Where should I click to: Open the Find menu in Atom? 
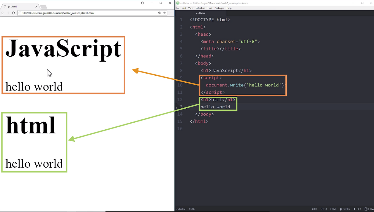pyautogui.click(x=210, y=8)
